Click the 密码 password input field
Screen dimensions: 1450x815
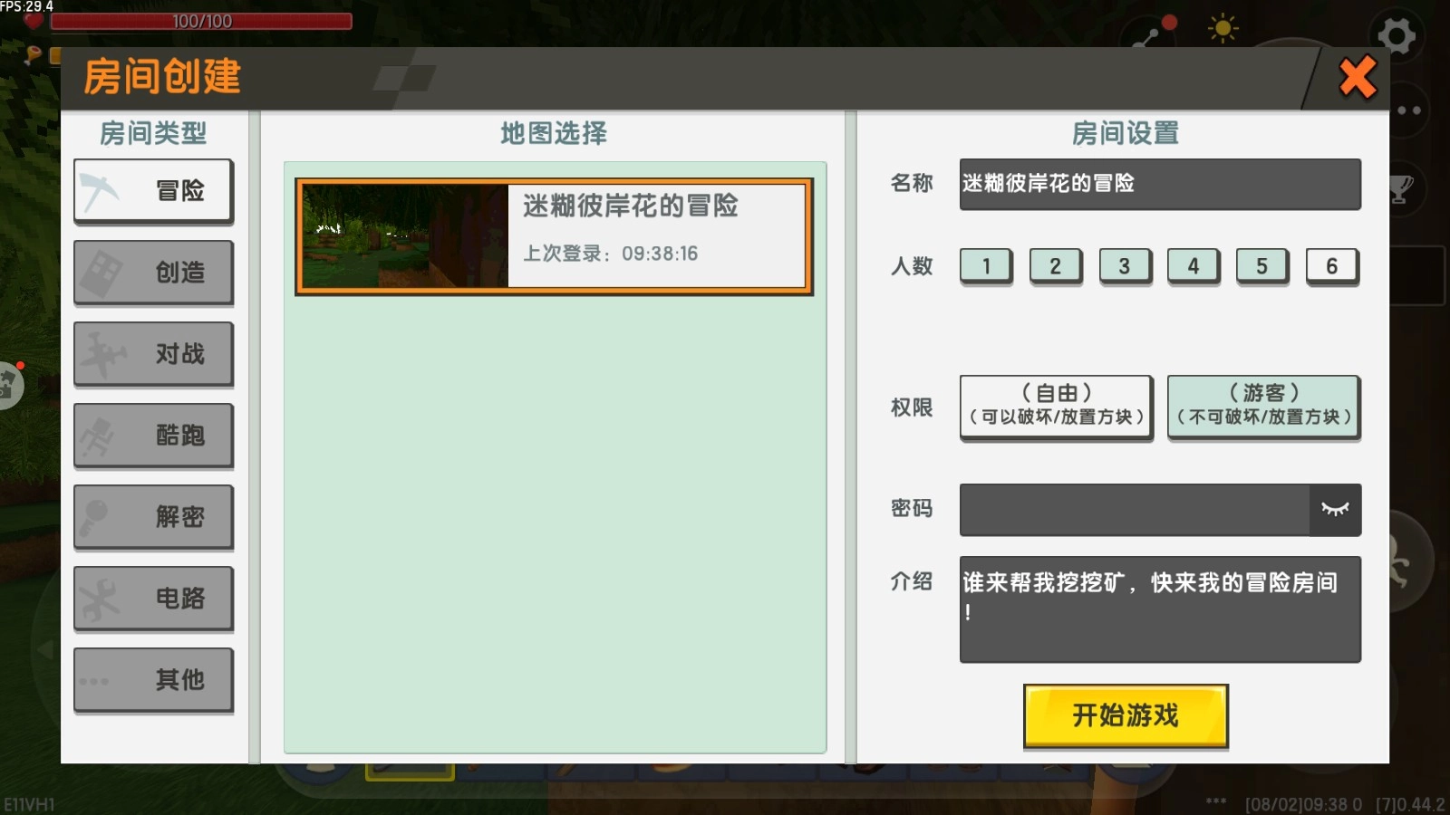click(x=1133, y=509)
